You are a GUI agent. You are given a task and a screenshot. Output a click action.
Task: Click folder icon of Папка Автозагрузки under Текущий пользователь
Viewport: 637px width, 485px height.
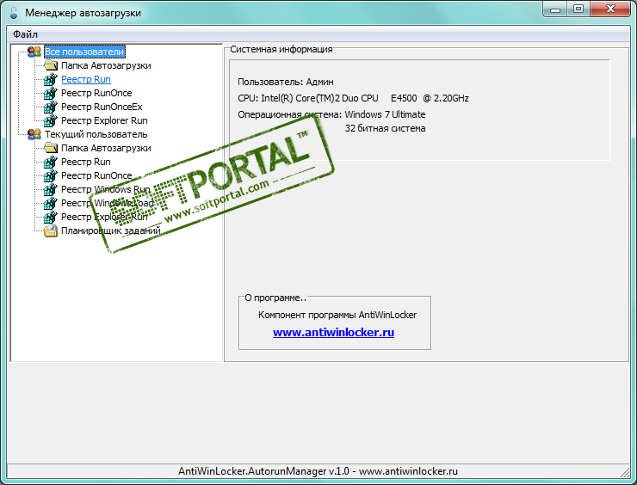pyautogui.click(x=51, y=148)
